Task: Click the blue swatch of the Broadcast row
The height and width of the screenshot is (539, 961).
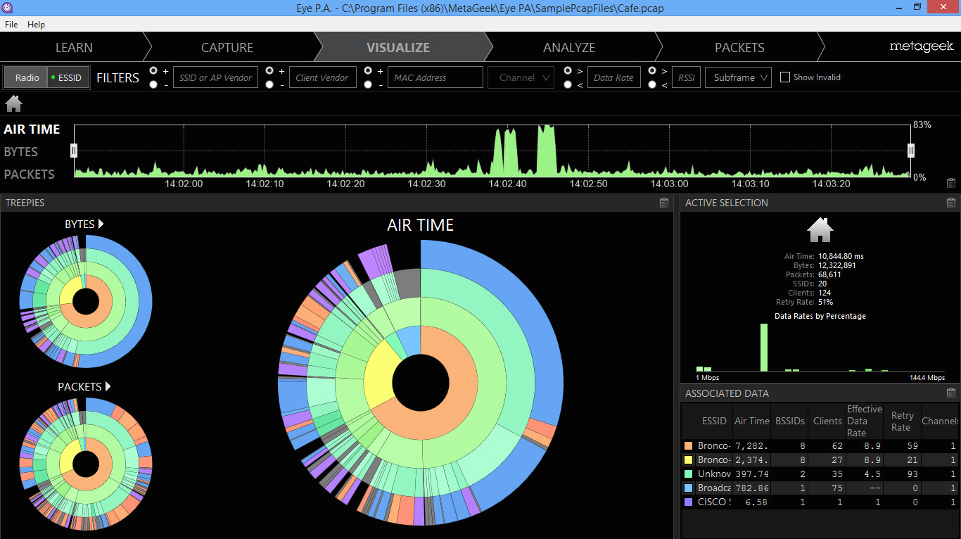Action: pos(688,488)
